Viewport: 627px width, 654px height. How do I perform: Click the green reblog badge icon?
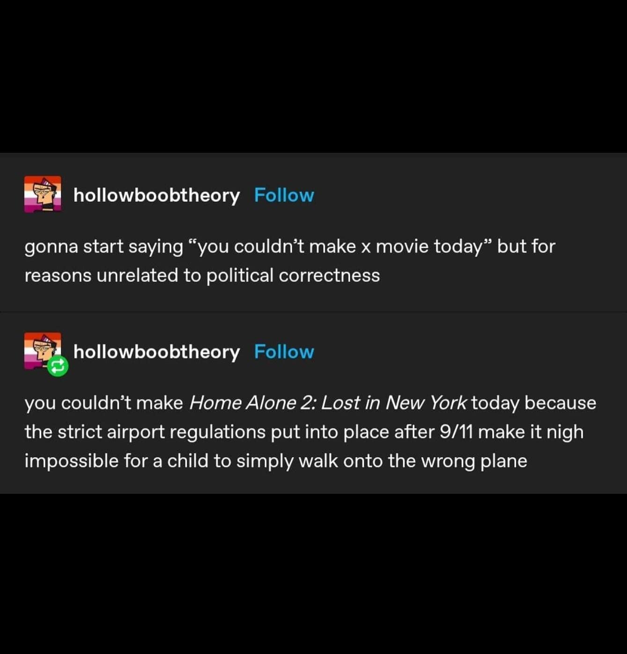(x=58, y=366)
